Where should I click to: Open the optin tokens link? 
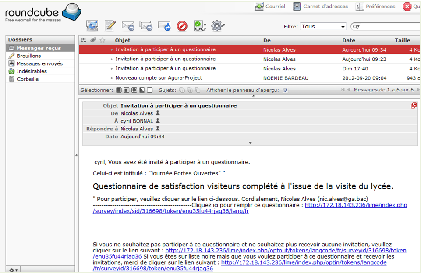click(240, 266)
